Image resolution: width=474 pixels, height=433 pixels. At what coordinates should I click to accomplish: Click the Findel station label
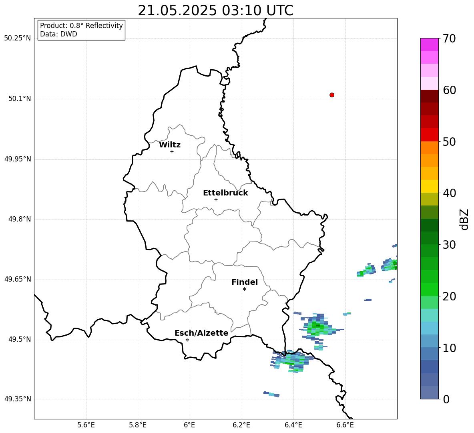point(245,282)
